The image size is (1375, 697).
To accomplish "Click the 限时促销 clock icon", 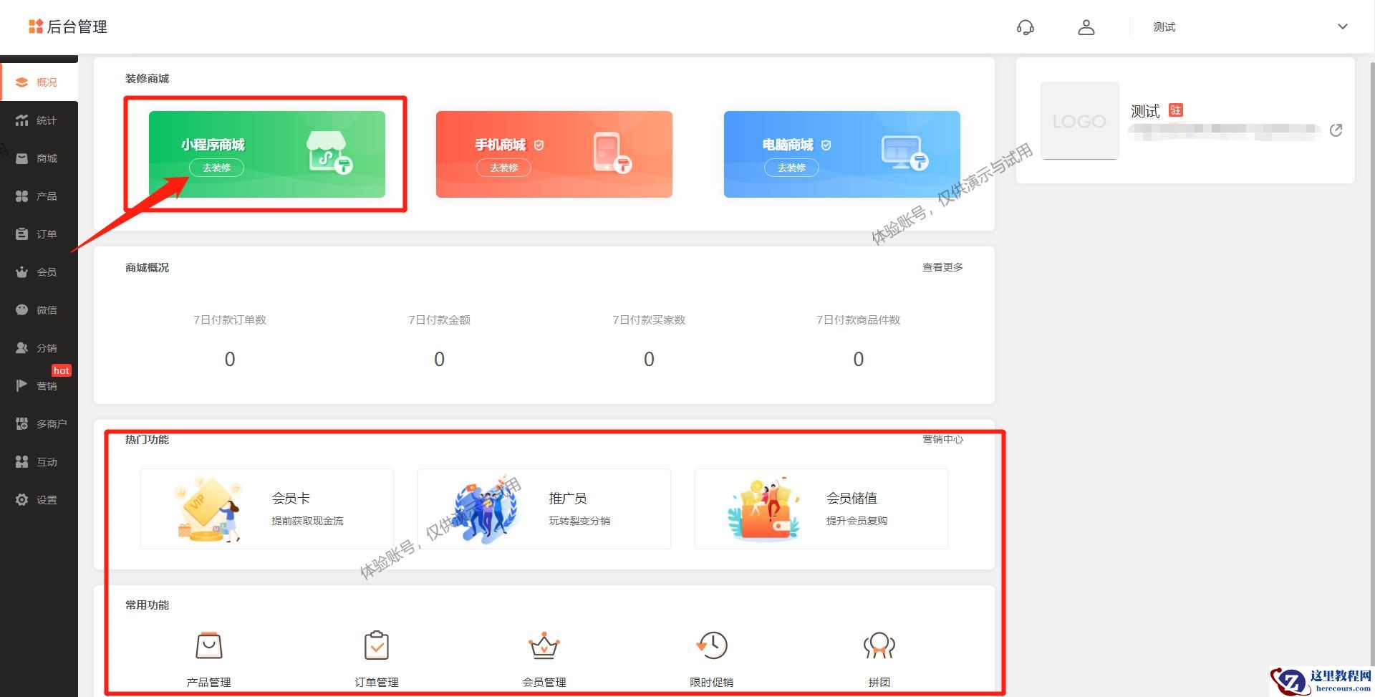I will point(712,645).
